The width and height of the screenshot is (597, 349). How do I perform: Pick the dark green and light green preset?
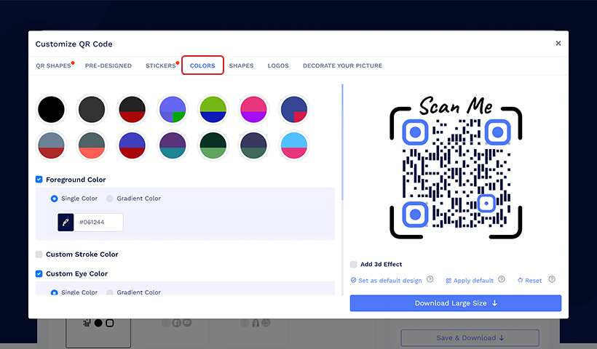213,145
